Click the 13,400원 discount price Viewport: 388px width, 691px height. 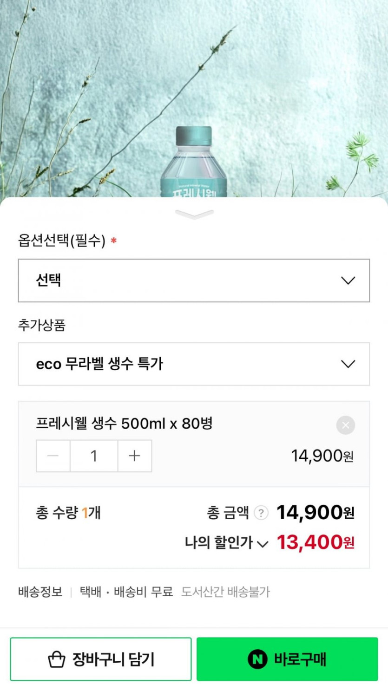click(316, 542)
